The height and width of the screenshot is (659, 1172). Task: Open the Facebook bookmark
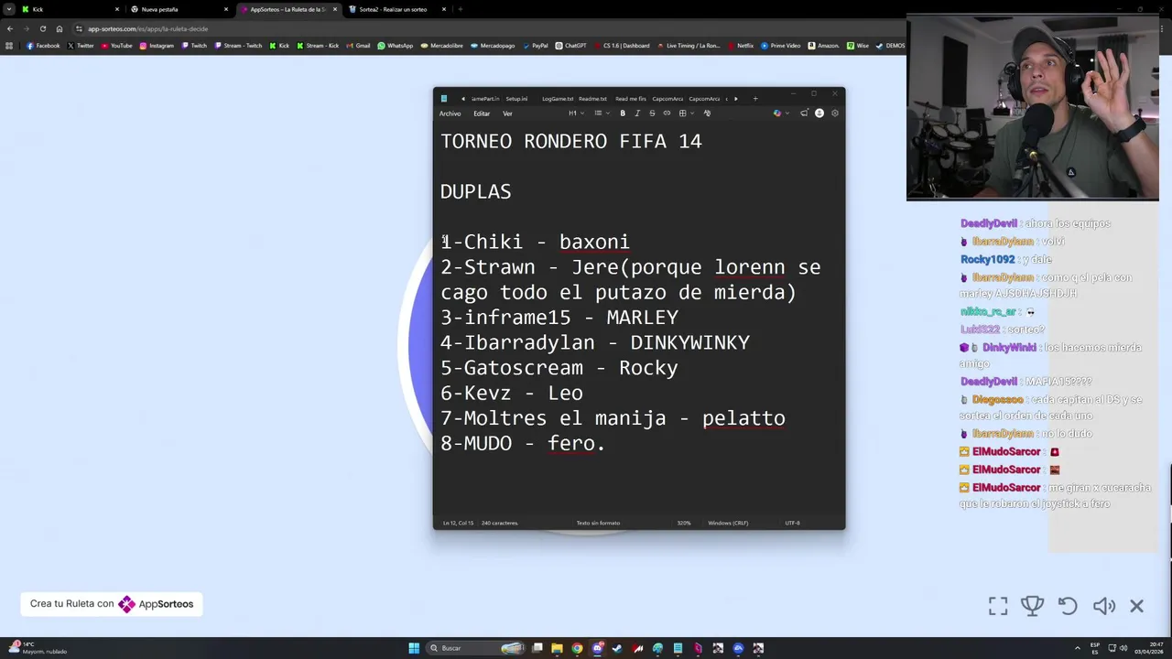pos(43,46)
